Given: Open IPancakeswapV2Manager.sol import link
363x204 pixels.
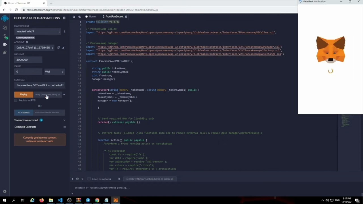Looking at the screenshot, I should pos(189,47).
